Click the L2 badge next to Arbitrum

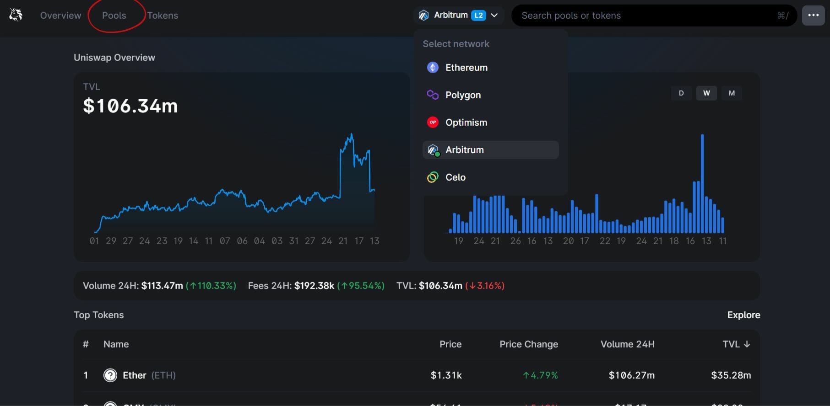click(x=478, y=15)
